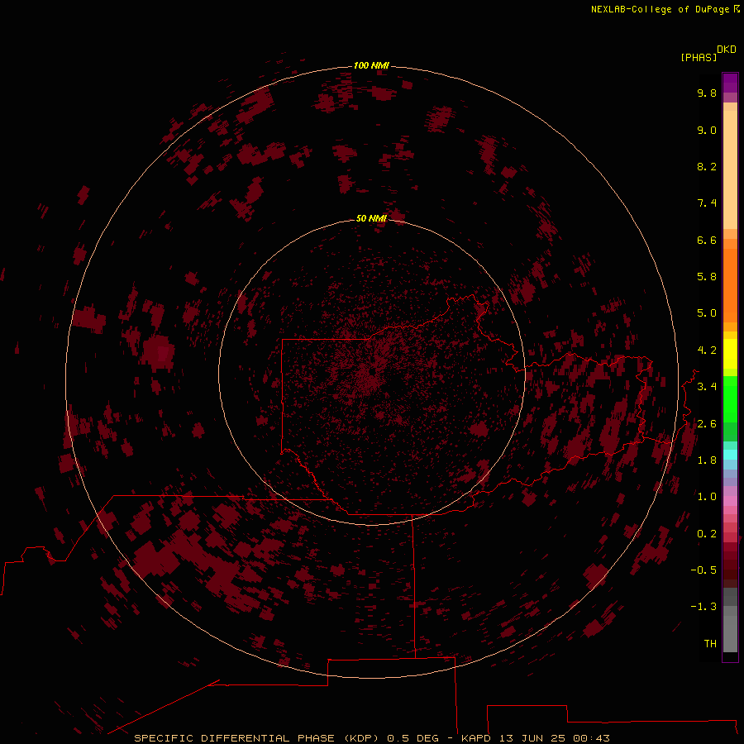This screenshot has height=744, width=744.
Task: Click the -1.3 value on the color scale
Action: (x=703, y=607)
